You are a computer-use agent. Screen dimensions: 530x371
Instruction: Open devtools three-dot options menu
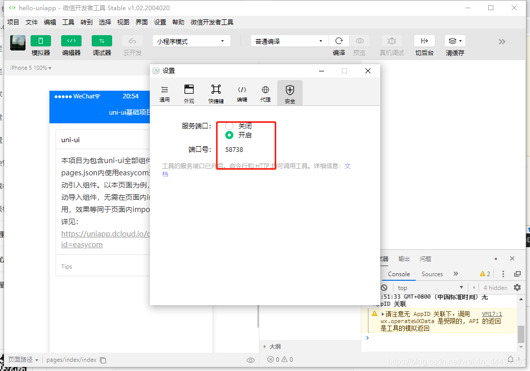point(503,274)
